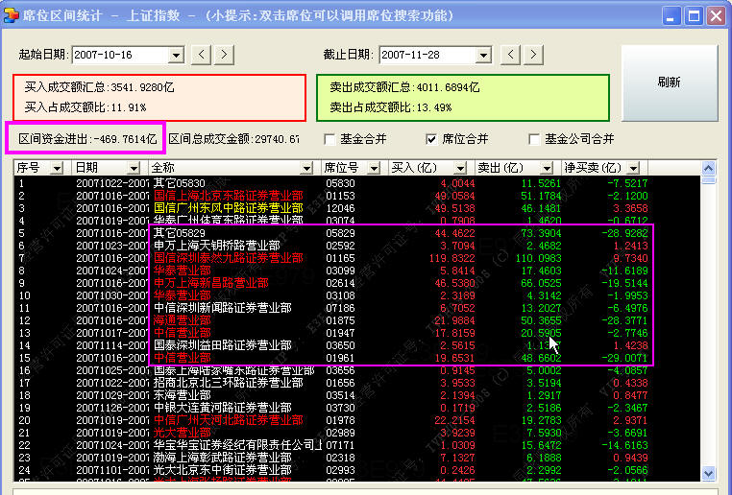Go to next start date
732x495 pixels.
coord(223,55)
